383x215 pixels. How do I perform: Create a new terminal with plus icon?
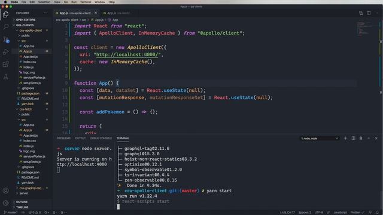point(345,138)
